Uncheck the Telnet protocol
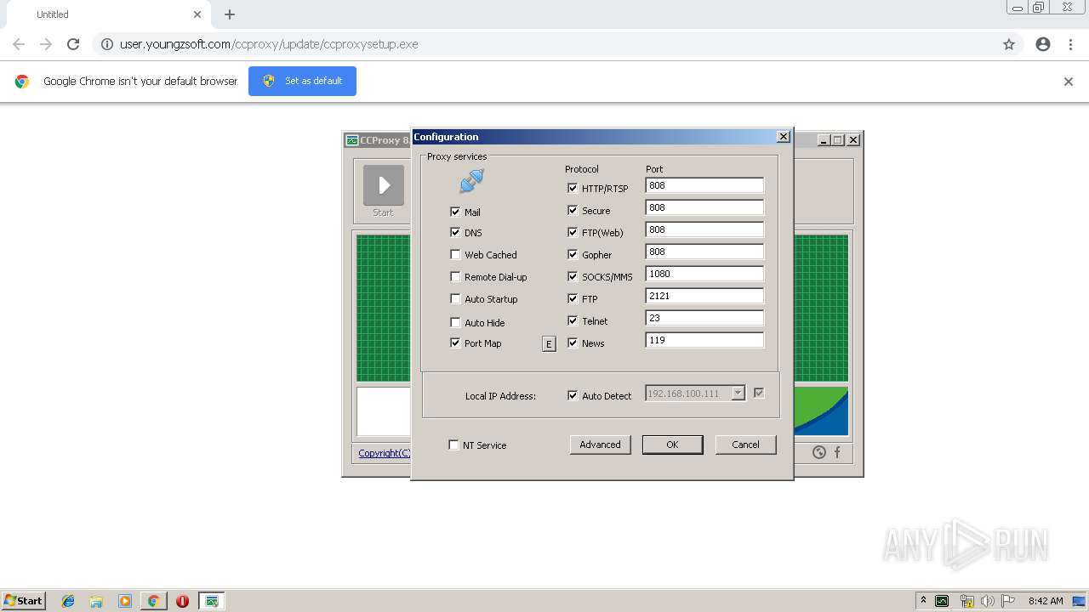 coord(573,320)
